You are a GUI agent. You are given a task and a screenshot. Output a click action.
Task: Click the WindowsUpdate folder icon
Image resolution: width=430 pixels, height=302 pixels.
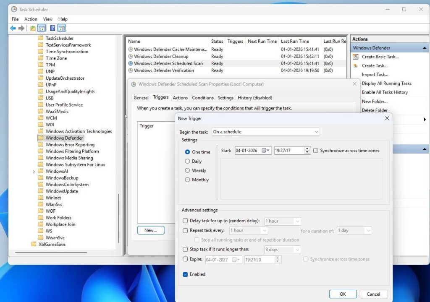tap(41, 191)
